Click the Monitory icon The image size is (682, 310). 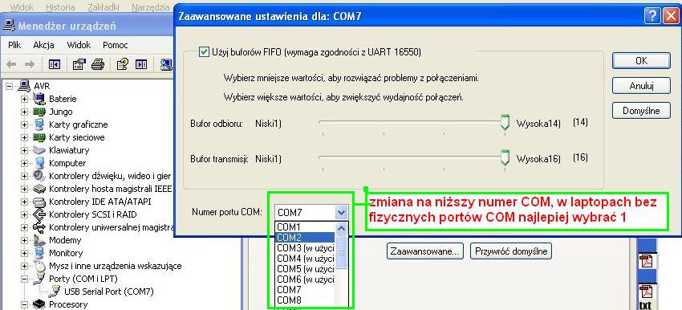[39, 253]
